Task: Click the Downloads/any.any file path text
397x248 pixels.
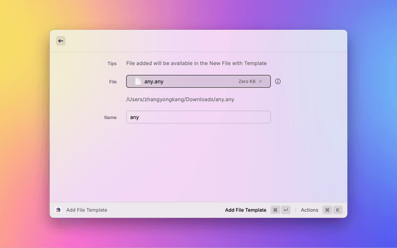Action: 181,99
